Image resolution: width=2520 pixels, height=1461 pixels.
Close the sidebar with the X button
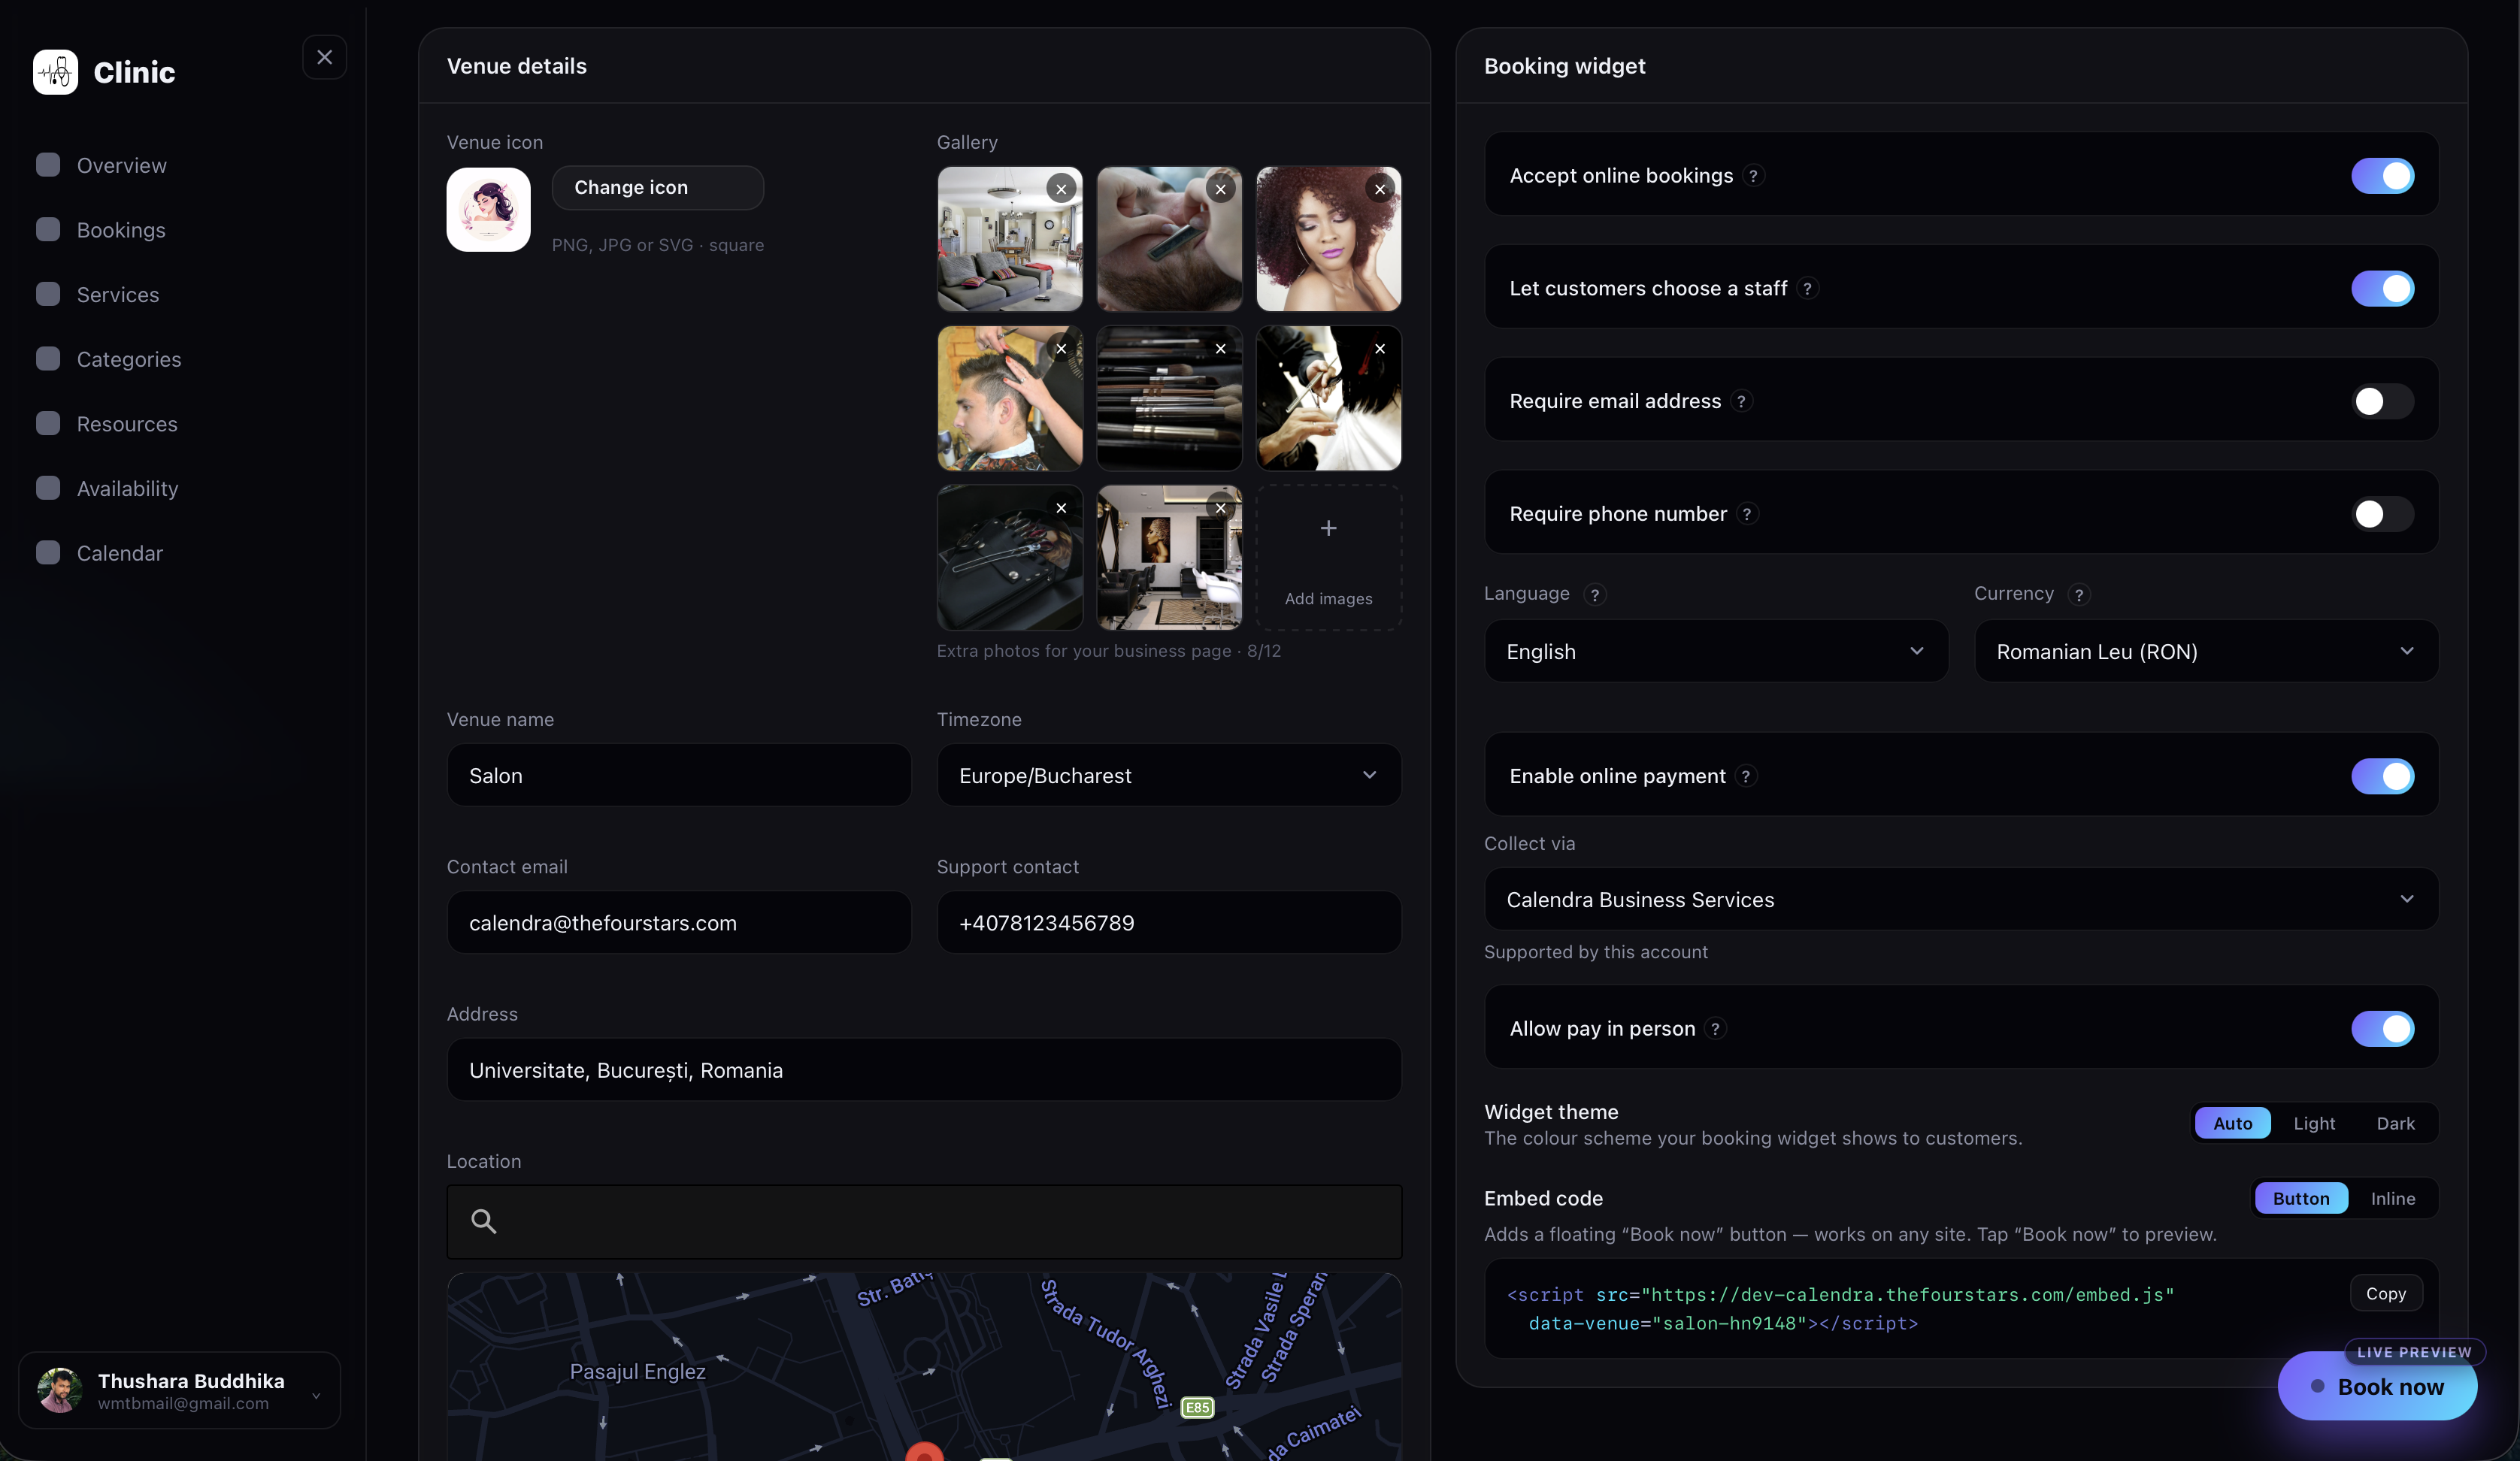[x=324, y=57]
